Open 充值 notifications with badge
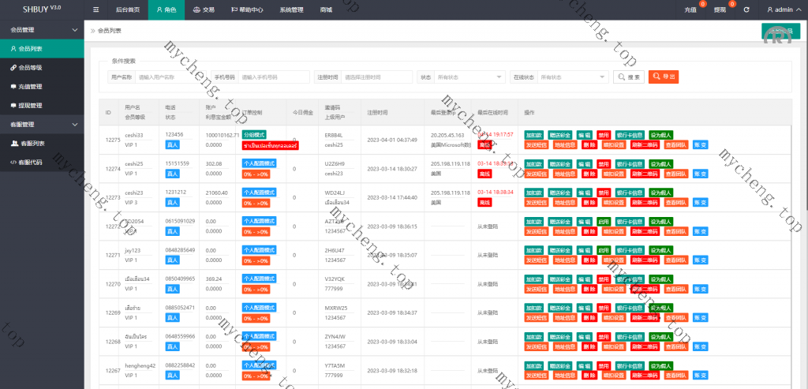The width and height of the screenshot is (808, 389). 690,10
